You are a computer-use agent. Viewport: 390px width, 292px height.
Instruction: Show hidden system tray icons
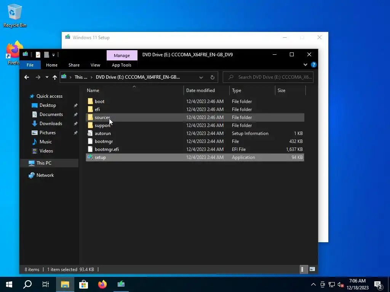(313, 284)
